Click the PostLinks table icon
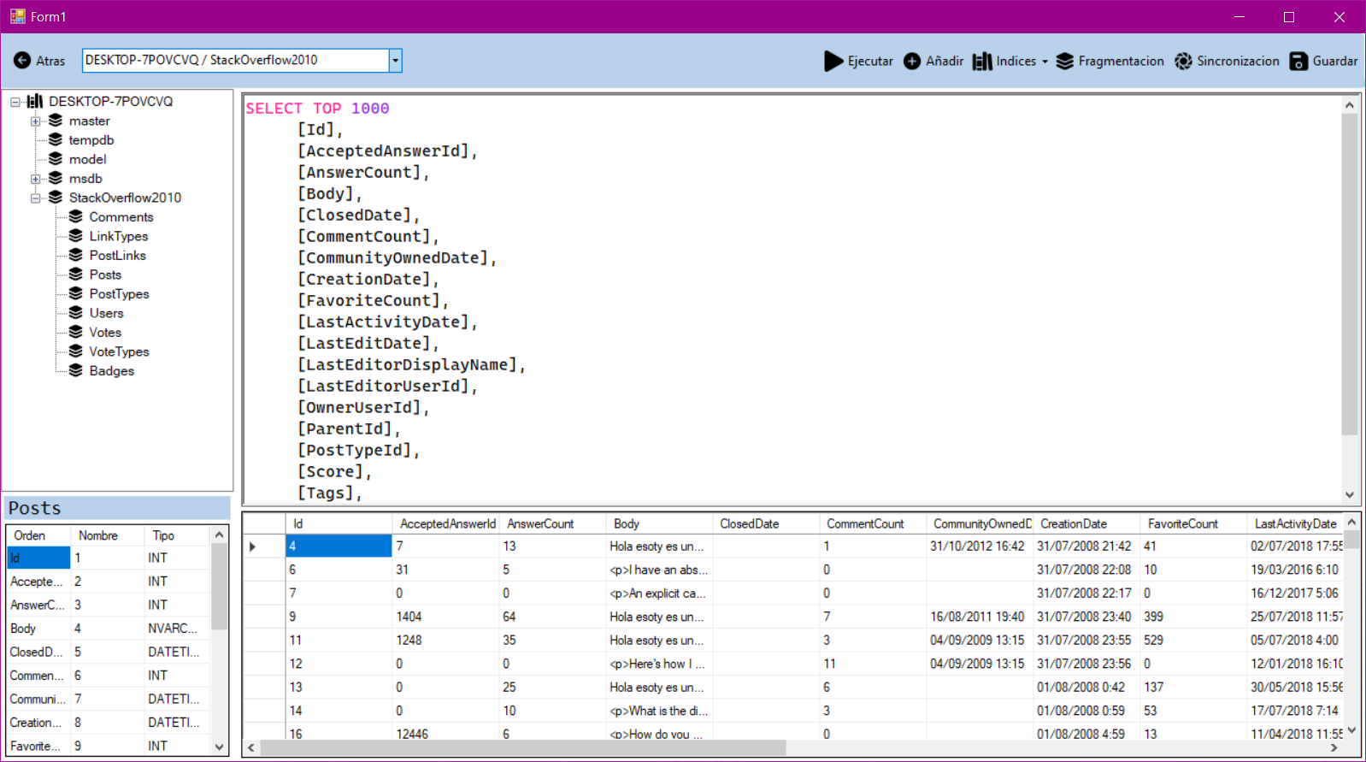 pos(76,255)
